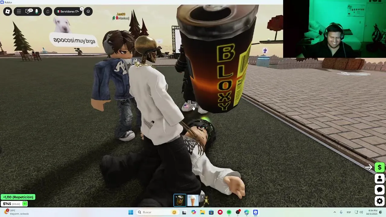Screen dimensions: 386x217
Task: Open File Explorer from taskbar
Action: 202,212
